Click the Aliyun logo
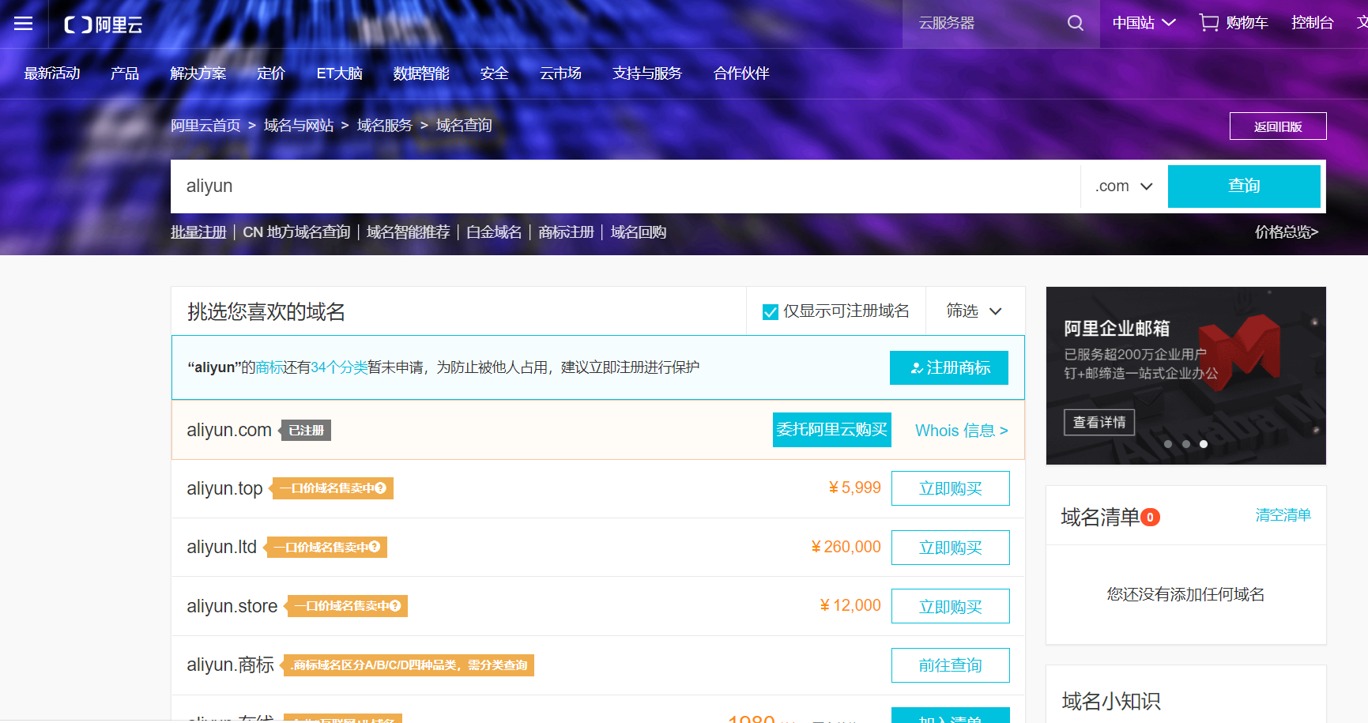1368x723 pixels. [x=104, y=24]
